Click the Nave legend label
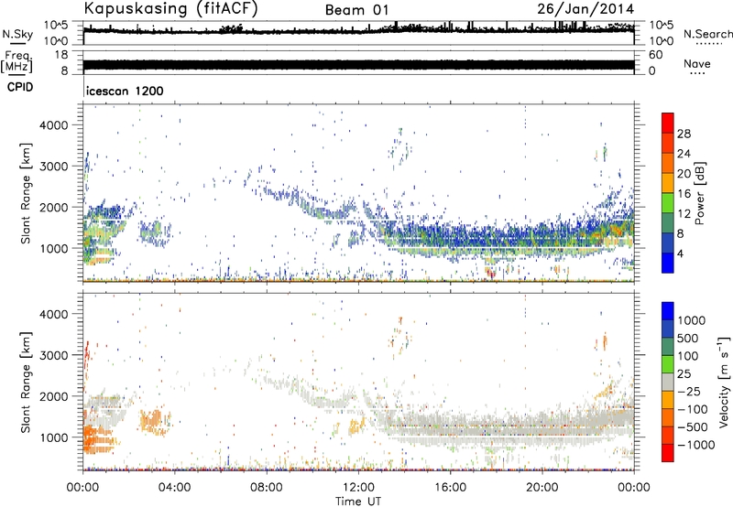Viewport: 733px width, 507px height. [x=697, y=64]
